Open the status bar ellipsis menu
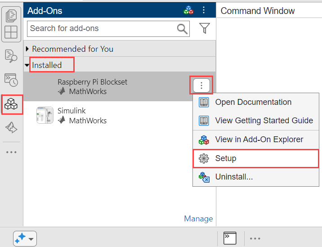Screen dimensions: 322x247 (255, 238)
